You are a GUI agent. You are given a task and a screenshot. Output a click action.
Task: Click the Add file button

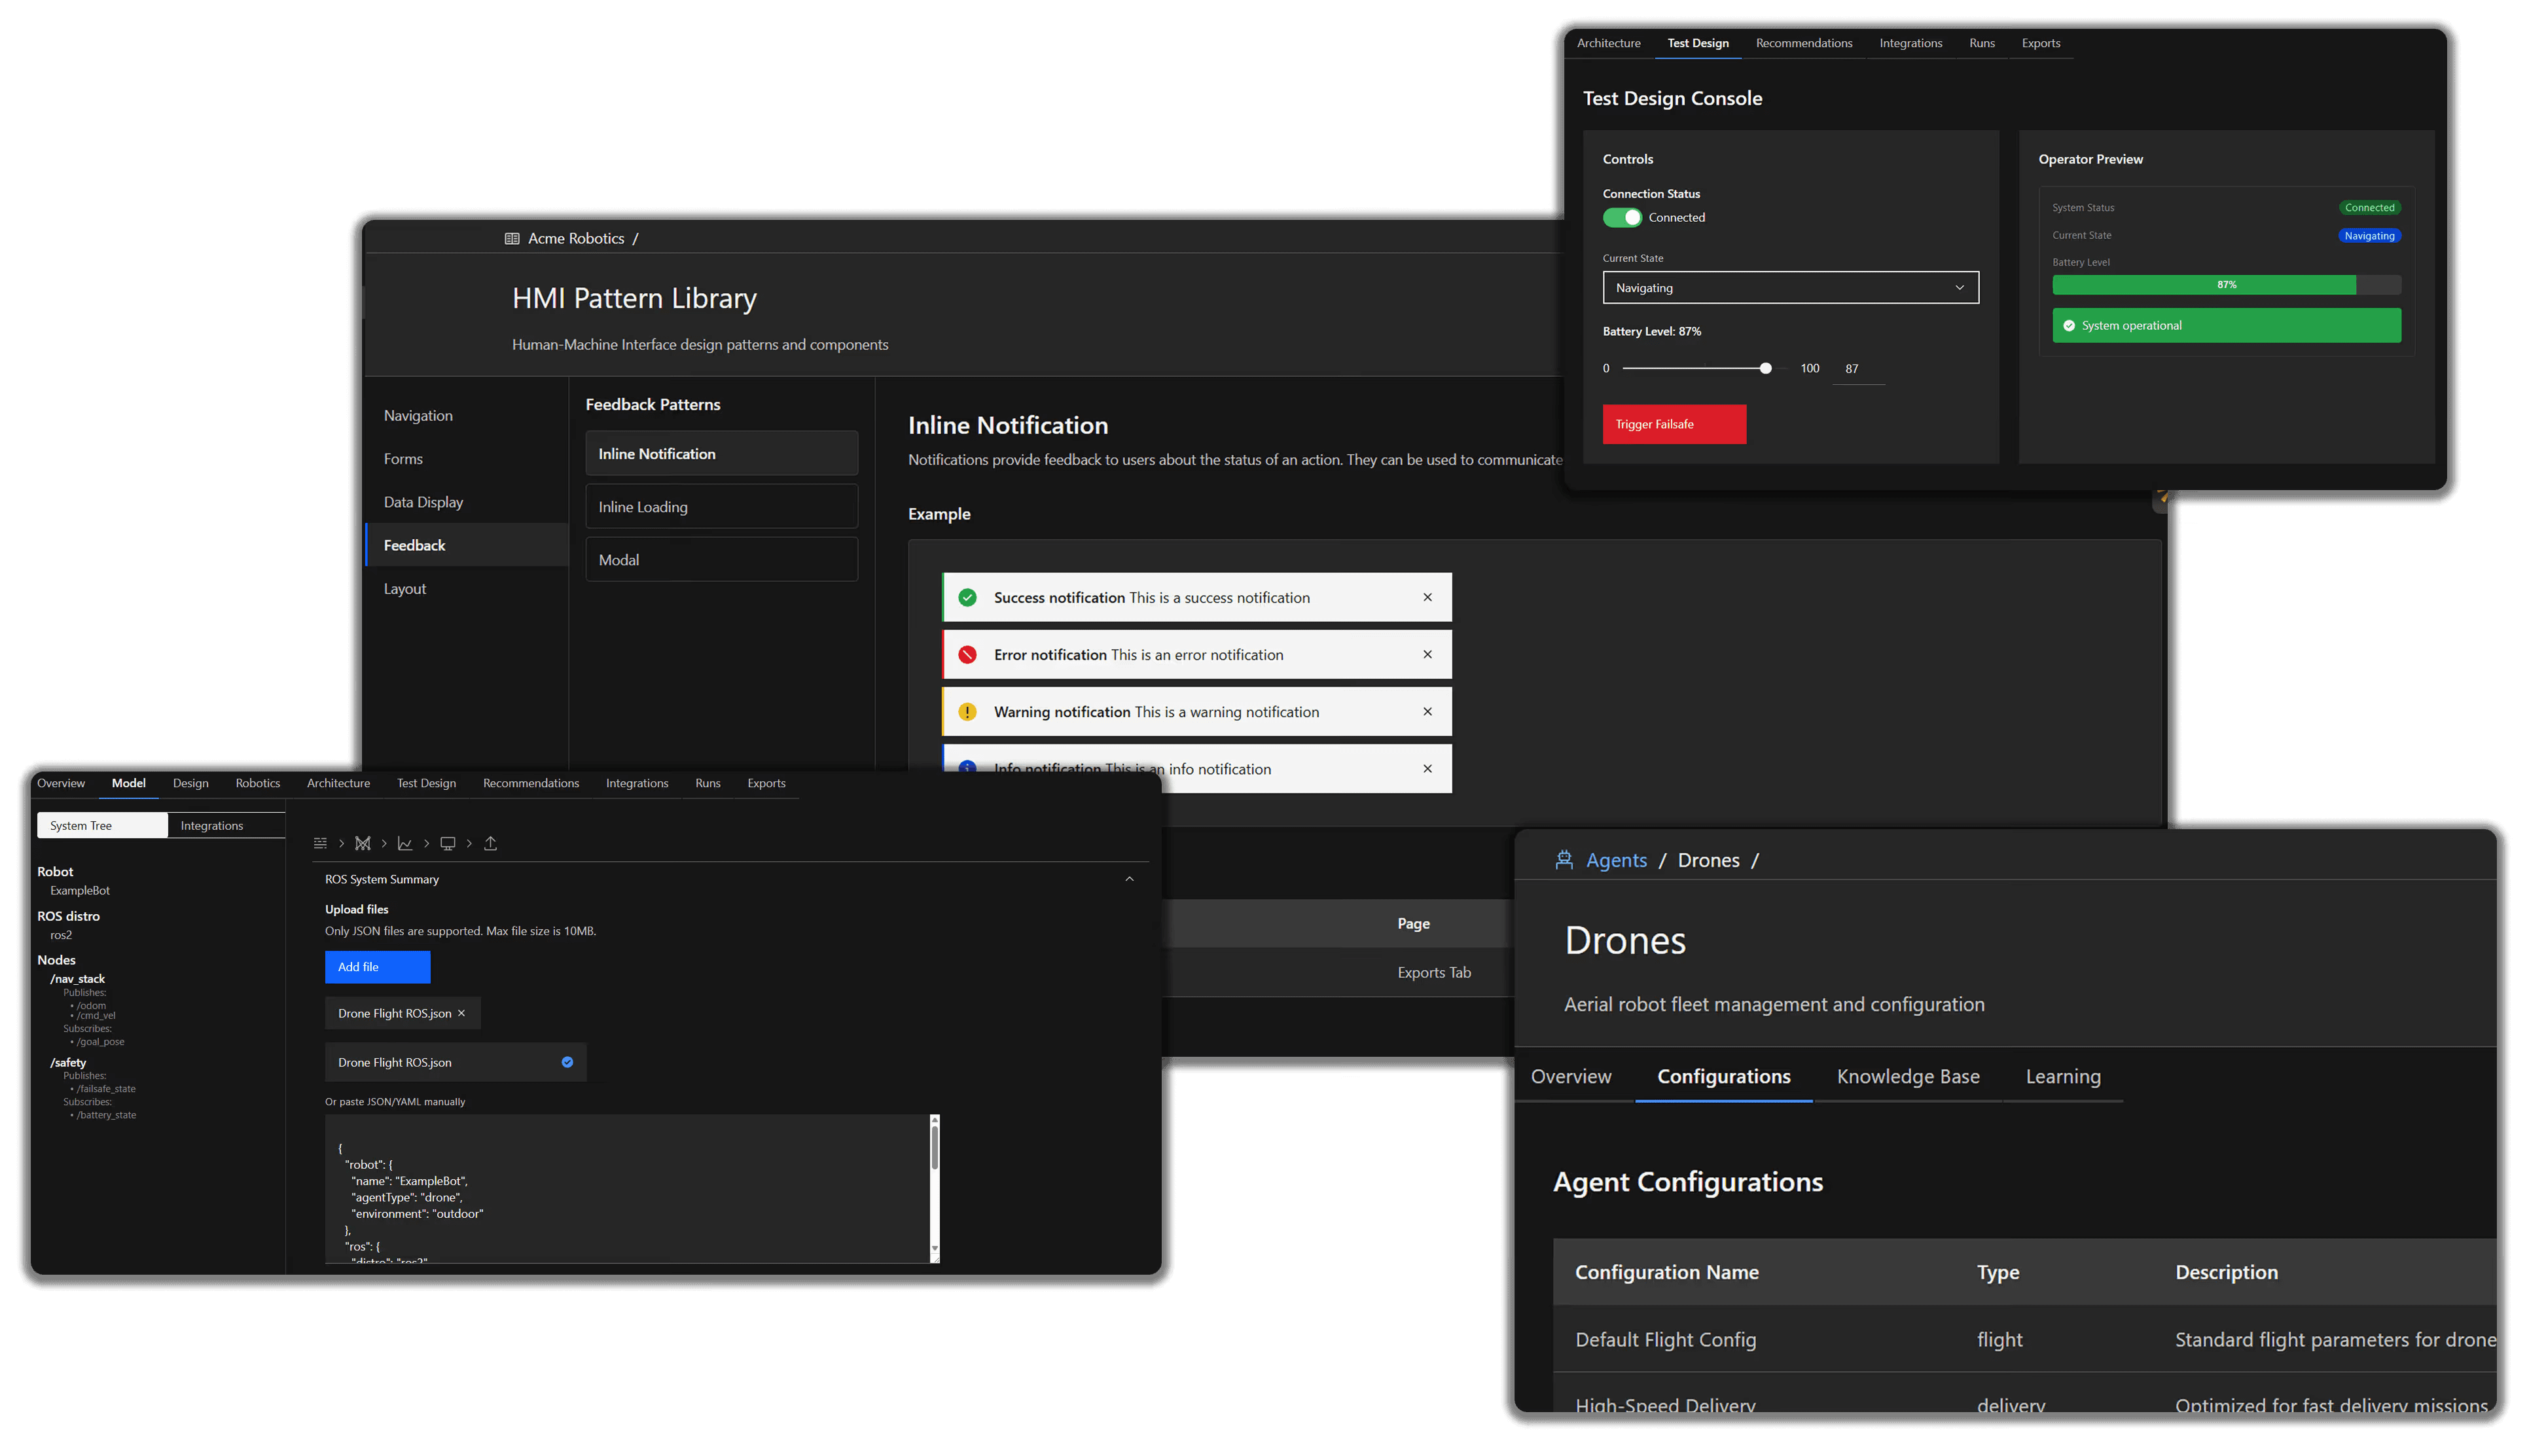(x=377, y=967)
